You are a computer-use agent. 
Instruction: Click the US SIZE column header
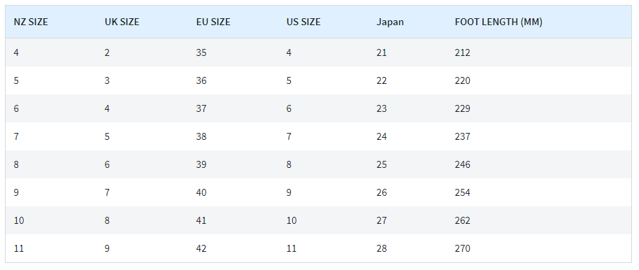point(303,22)
